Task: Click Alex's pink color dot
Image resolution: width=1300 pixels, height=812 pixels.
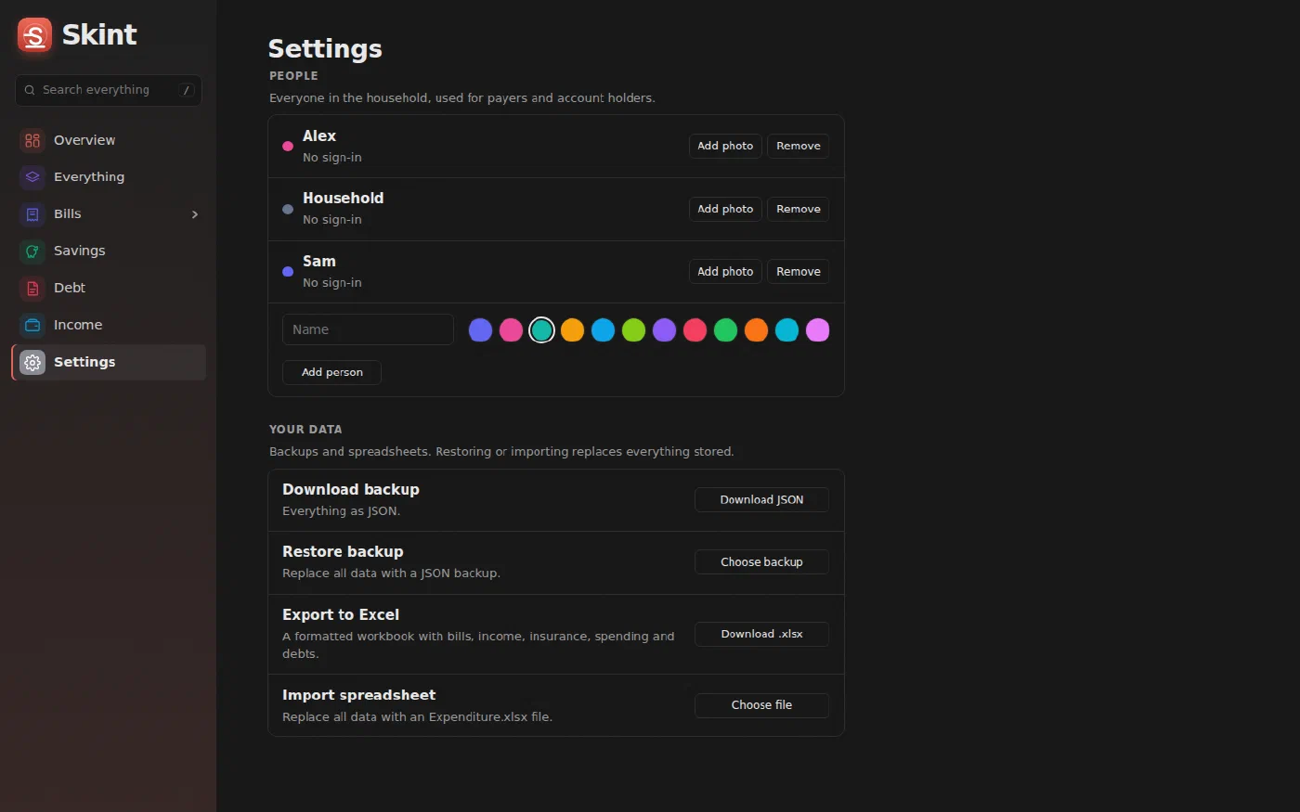Action: [288, 147]
